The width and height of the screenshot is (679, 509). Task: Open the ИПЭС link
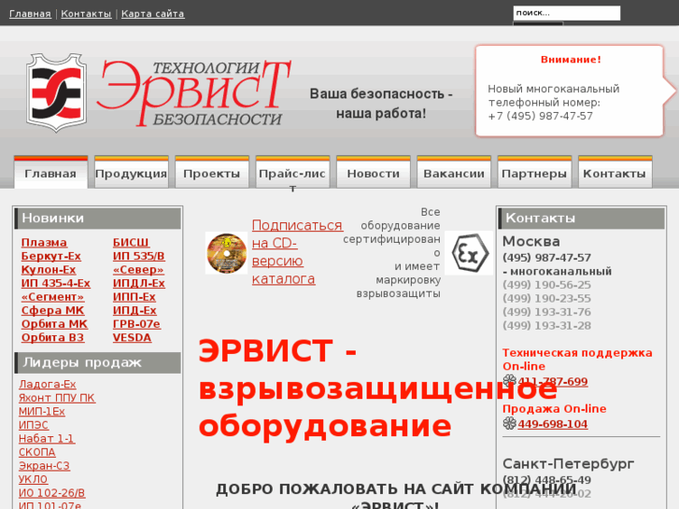34,425
